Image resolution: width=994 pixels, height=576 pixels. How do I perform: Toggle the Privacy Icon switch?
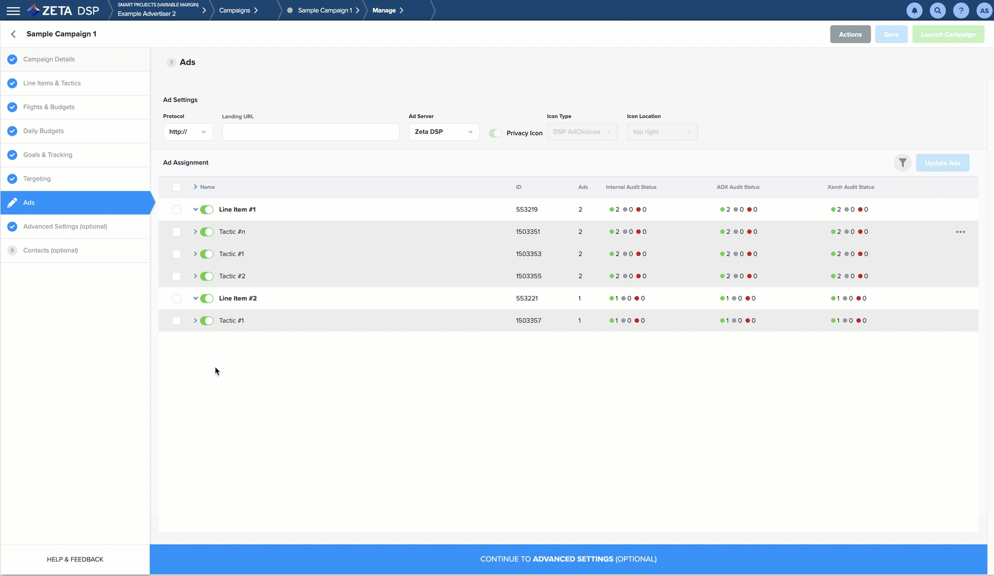495,133
